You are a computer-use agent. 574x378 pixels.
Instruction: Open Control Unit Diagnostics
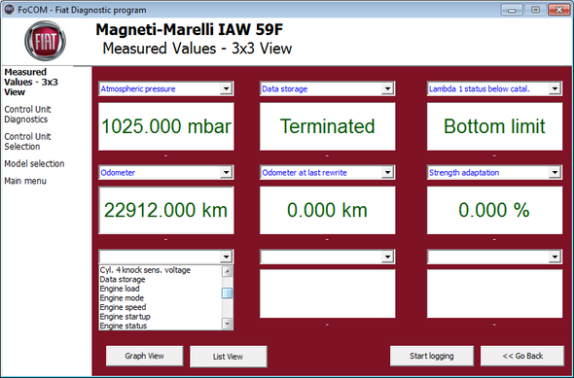(27, 115)
